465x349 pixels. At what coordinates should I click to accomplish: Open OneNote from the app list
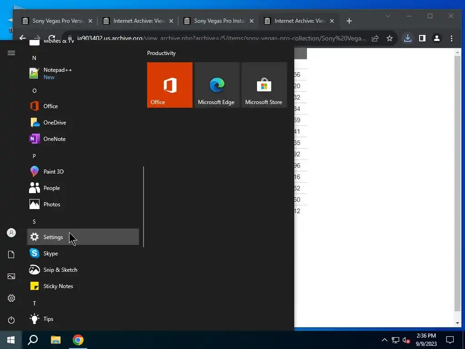83,139
